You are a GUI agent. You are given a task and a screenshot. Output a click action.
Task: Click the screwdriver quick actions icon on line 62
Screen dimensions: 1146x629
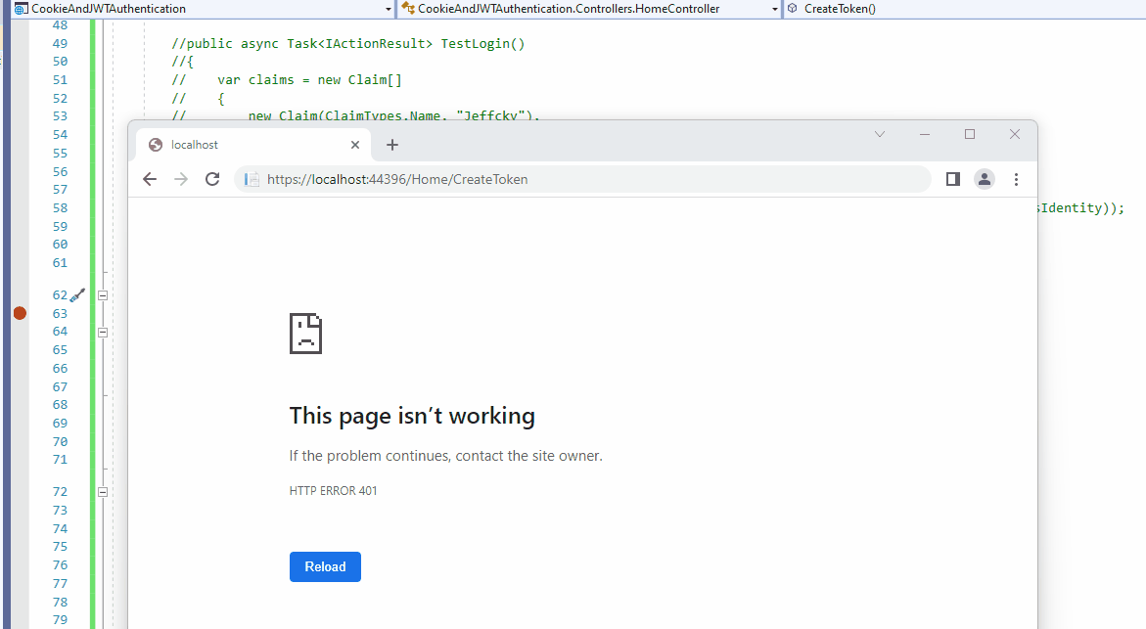tap(77, 295)
